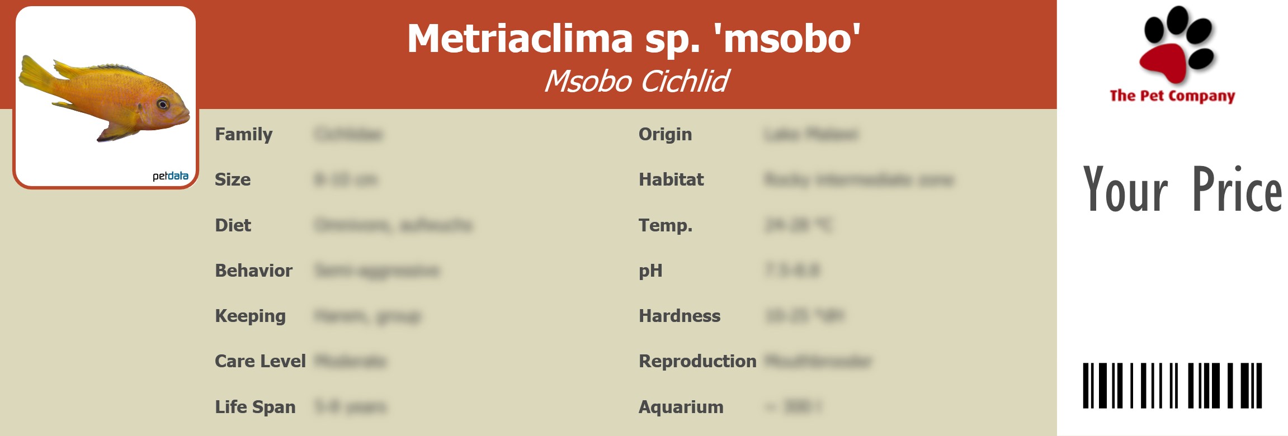Click the Temp. field label
The image size is (1288, 436).
click(666, 225)
